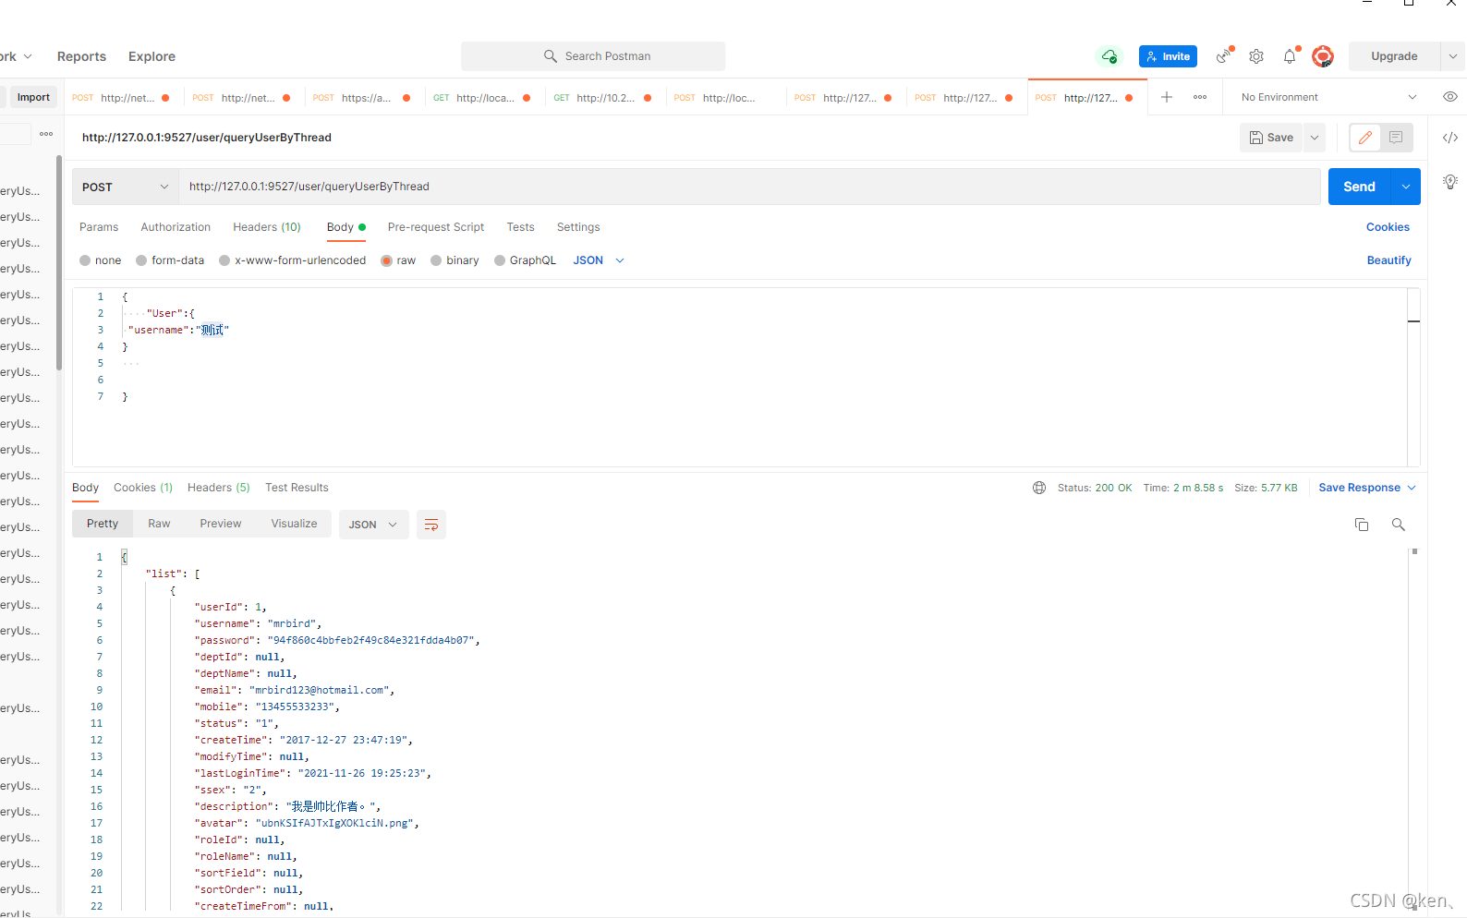Click the Beautify link

[x=1388, y=260]
